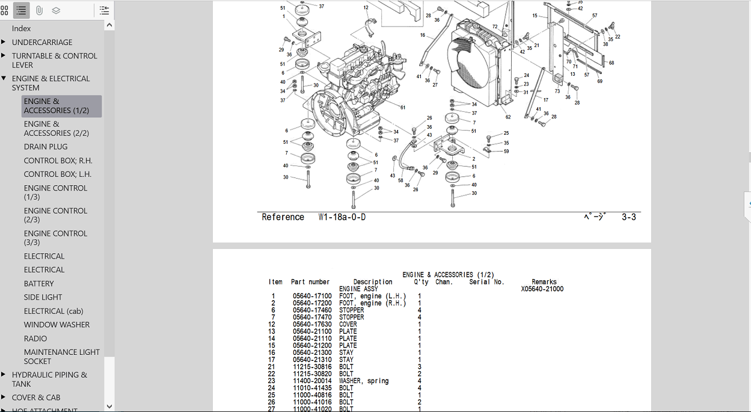Open the Index bookmark
751x412 pixels.
[x=21, y=28]
